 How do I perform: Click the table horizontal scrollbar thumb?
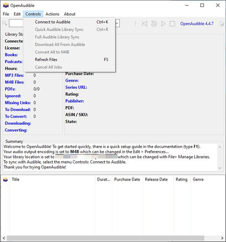(x=105, y=238)
